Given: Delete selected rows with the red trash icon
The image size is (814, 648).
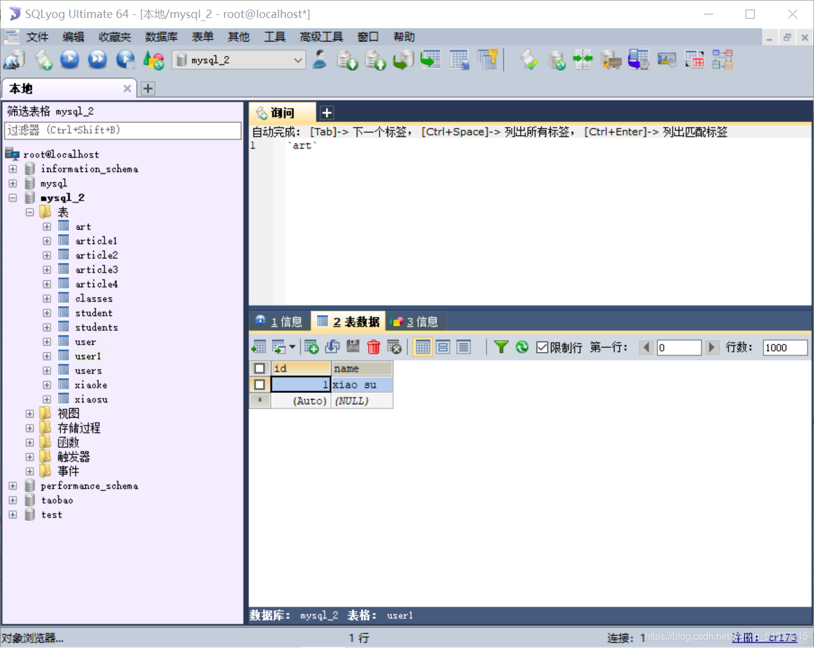Looking at the screenshot, I should coord(373,347).
